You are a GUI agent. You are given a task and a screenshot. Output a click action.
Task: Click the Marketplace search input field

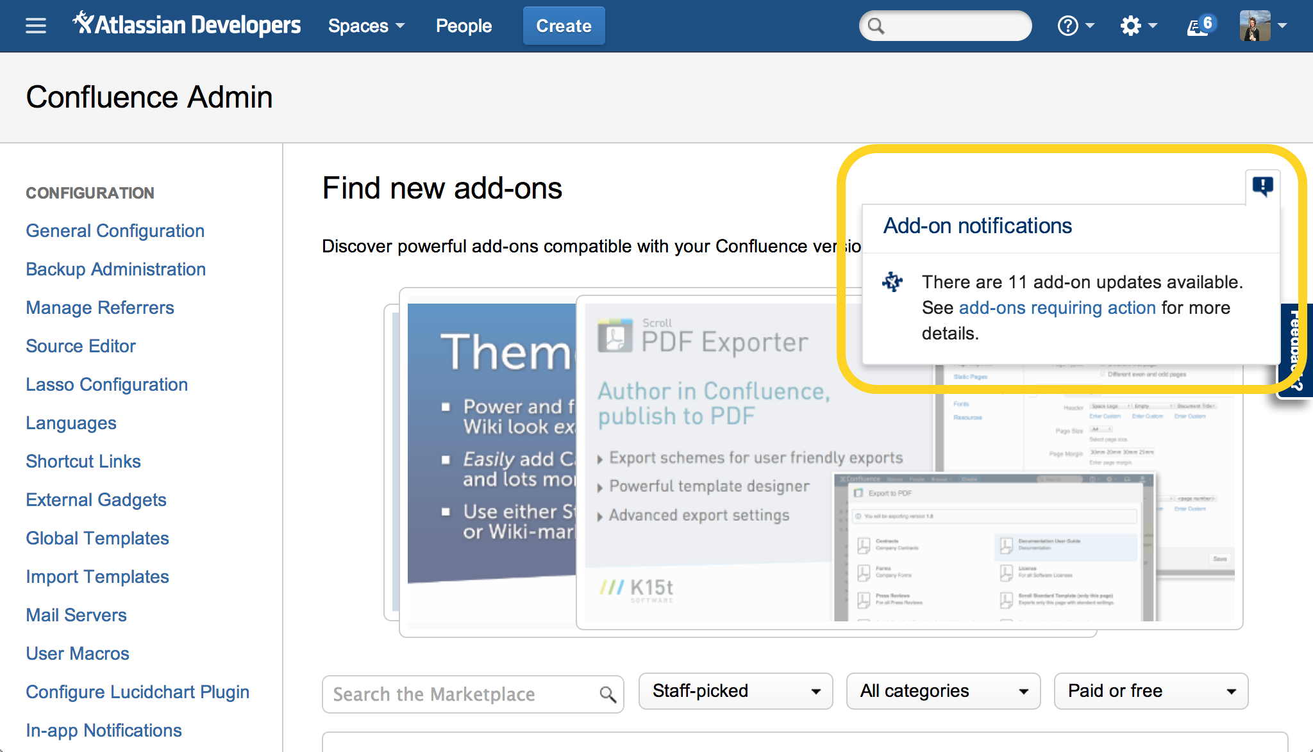[x=472, y=692]
